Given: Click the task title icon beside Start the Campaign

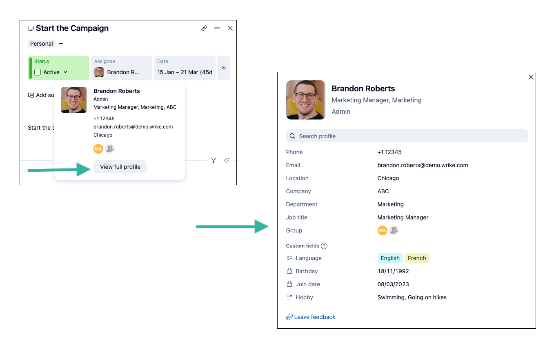Looking at the screenshot, I should 31,28.
